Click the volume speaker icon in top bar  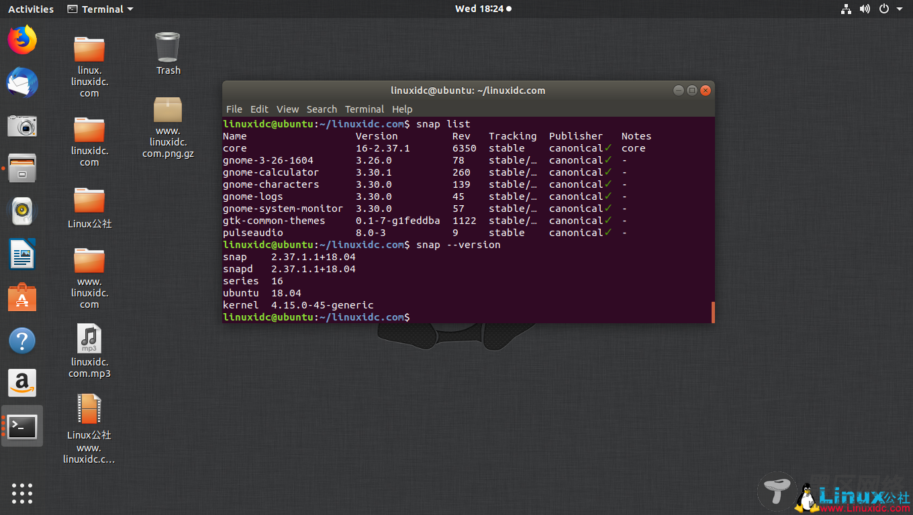pos(865,9)
